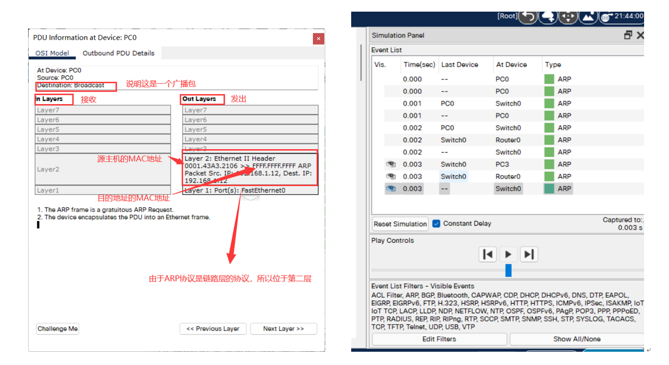Open the Viewport icon showing 21:44:00
Screen dimensions: 669x365
click(621, 17)
